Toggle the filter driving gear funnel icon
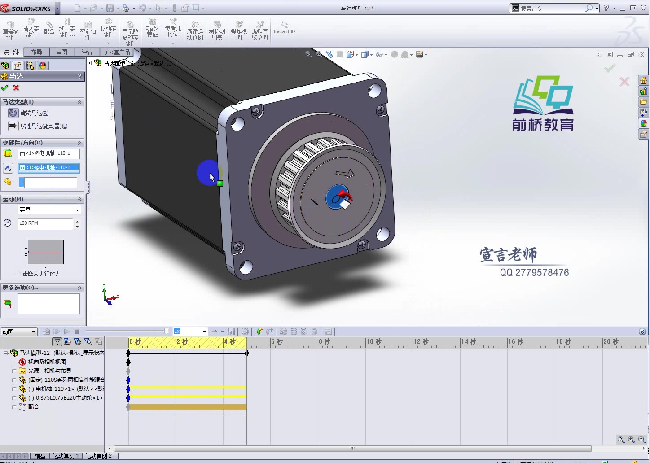The height and width of the screenshot is (463, 650). 78,342
